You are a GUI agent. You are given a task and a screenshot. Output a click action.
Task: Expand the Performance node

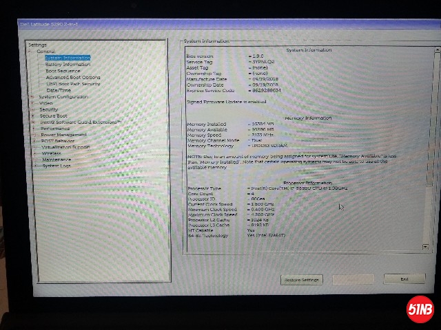pos(33,129)
